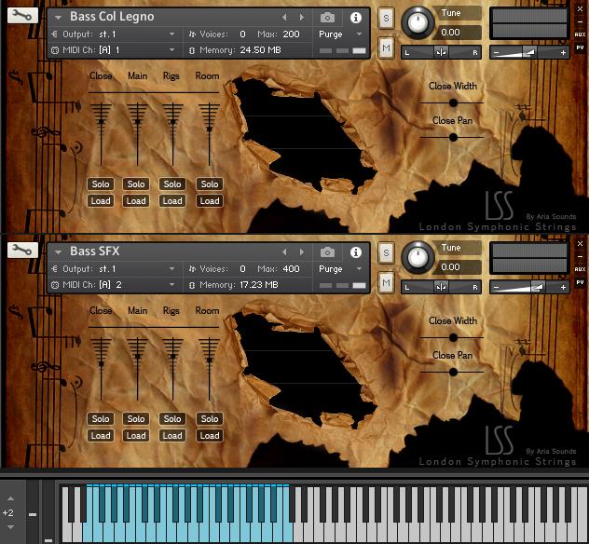Remove Bass SFX instrument with X
The width and height of the screenshot is (589, 544).
(x=580, y=243)
